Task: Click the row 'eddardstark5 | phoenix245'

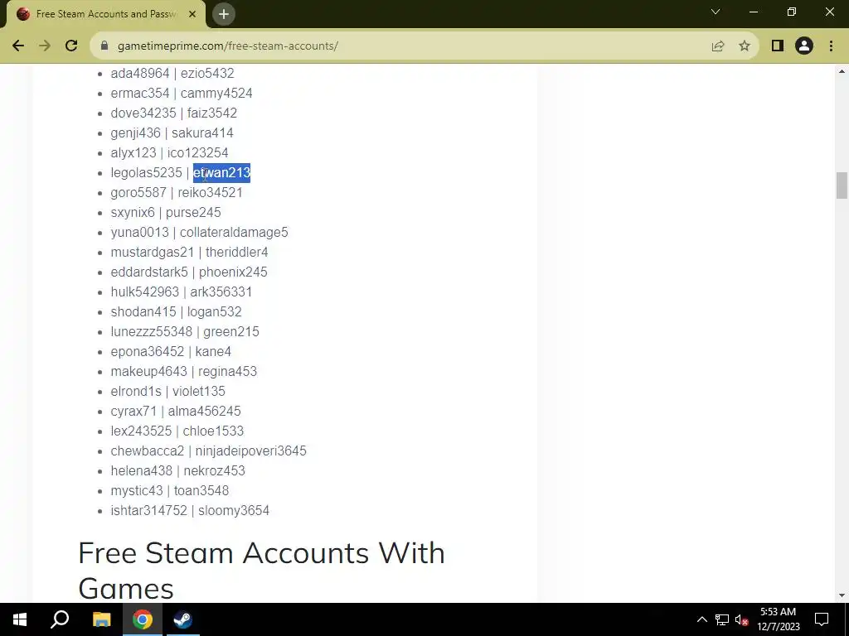Action: pos(189,272)
